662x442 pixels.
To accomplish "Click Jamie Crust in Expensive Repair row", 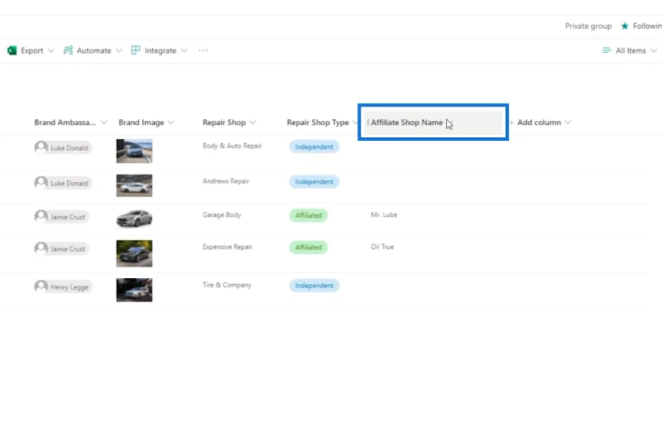I will point(61,248).
